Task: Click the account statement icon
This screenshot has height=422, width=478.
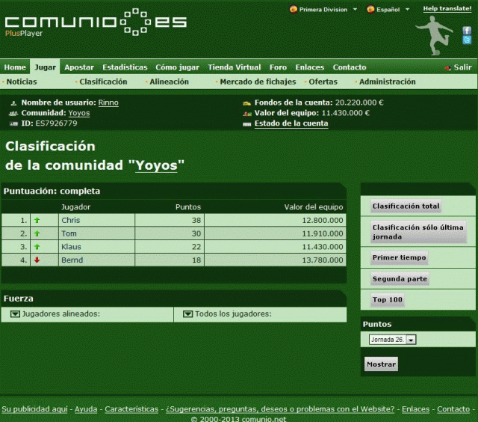Action: [x=246, y=124]
